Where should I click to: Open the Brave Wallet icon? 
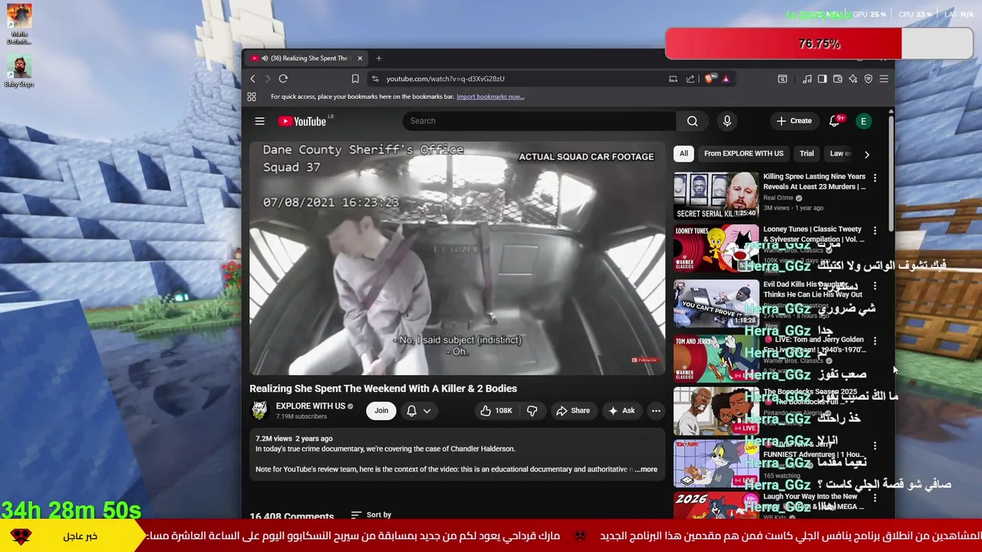[838, 79]
